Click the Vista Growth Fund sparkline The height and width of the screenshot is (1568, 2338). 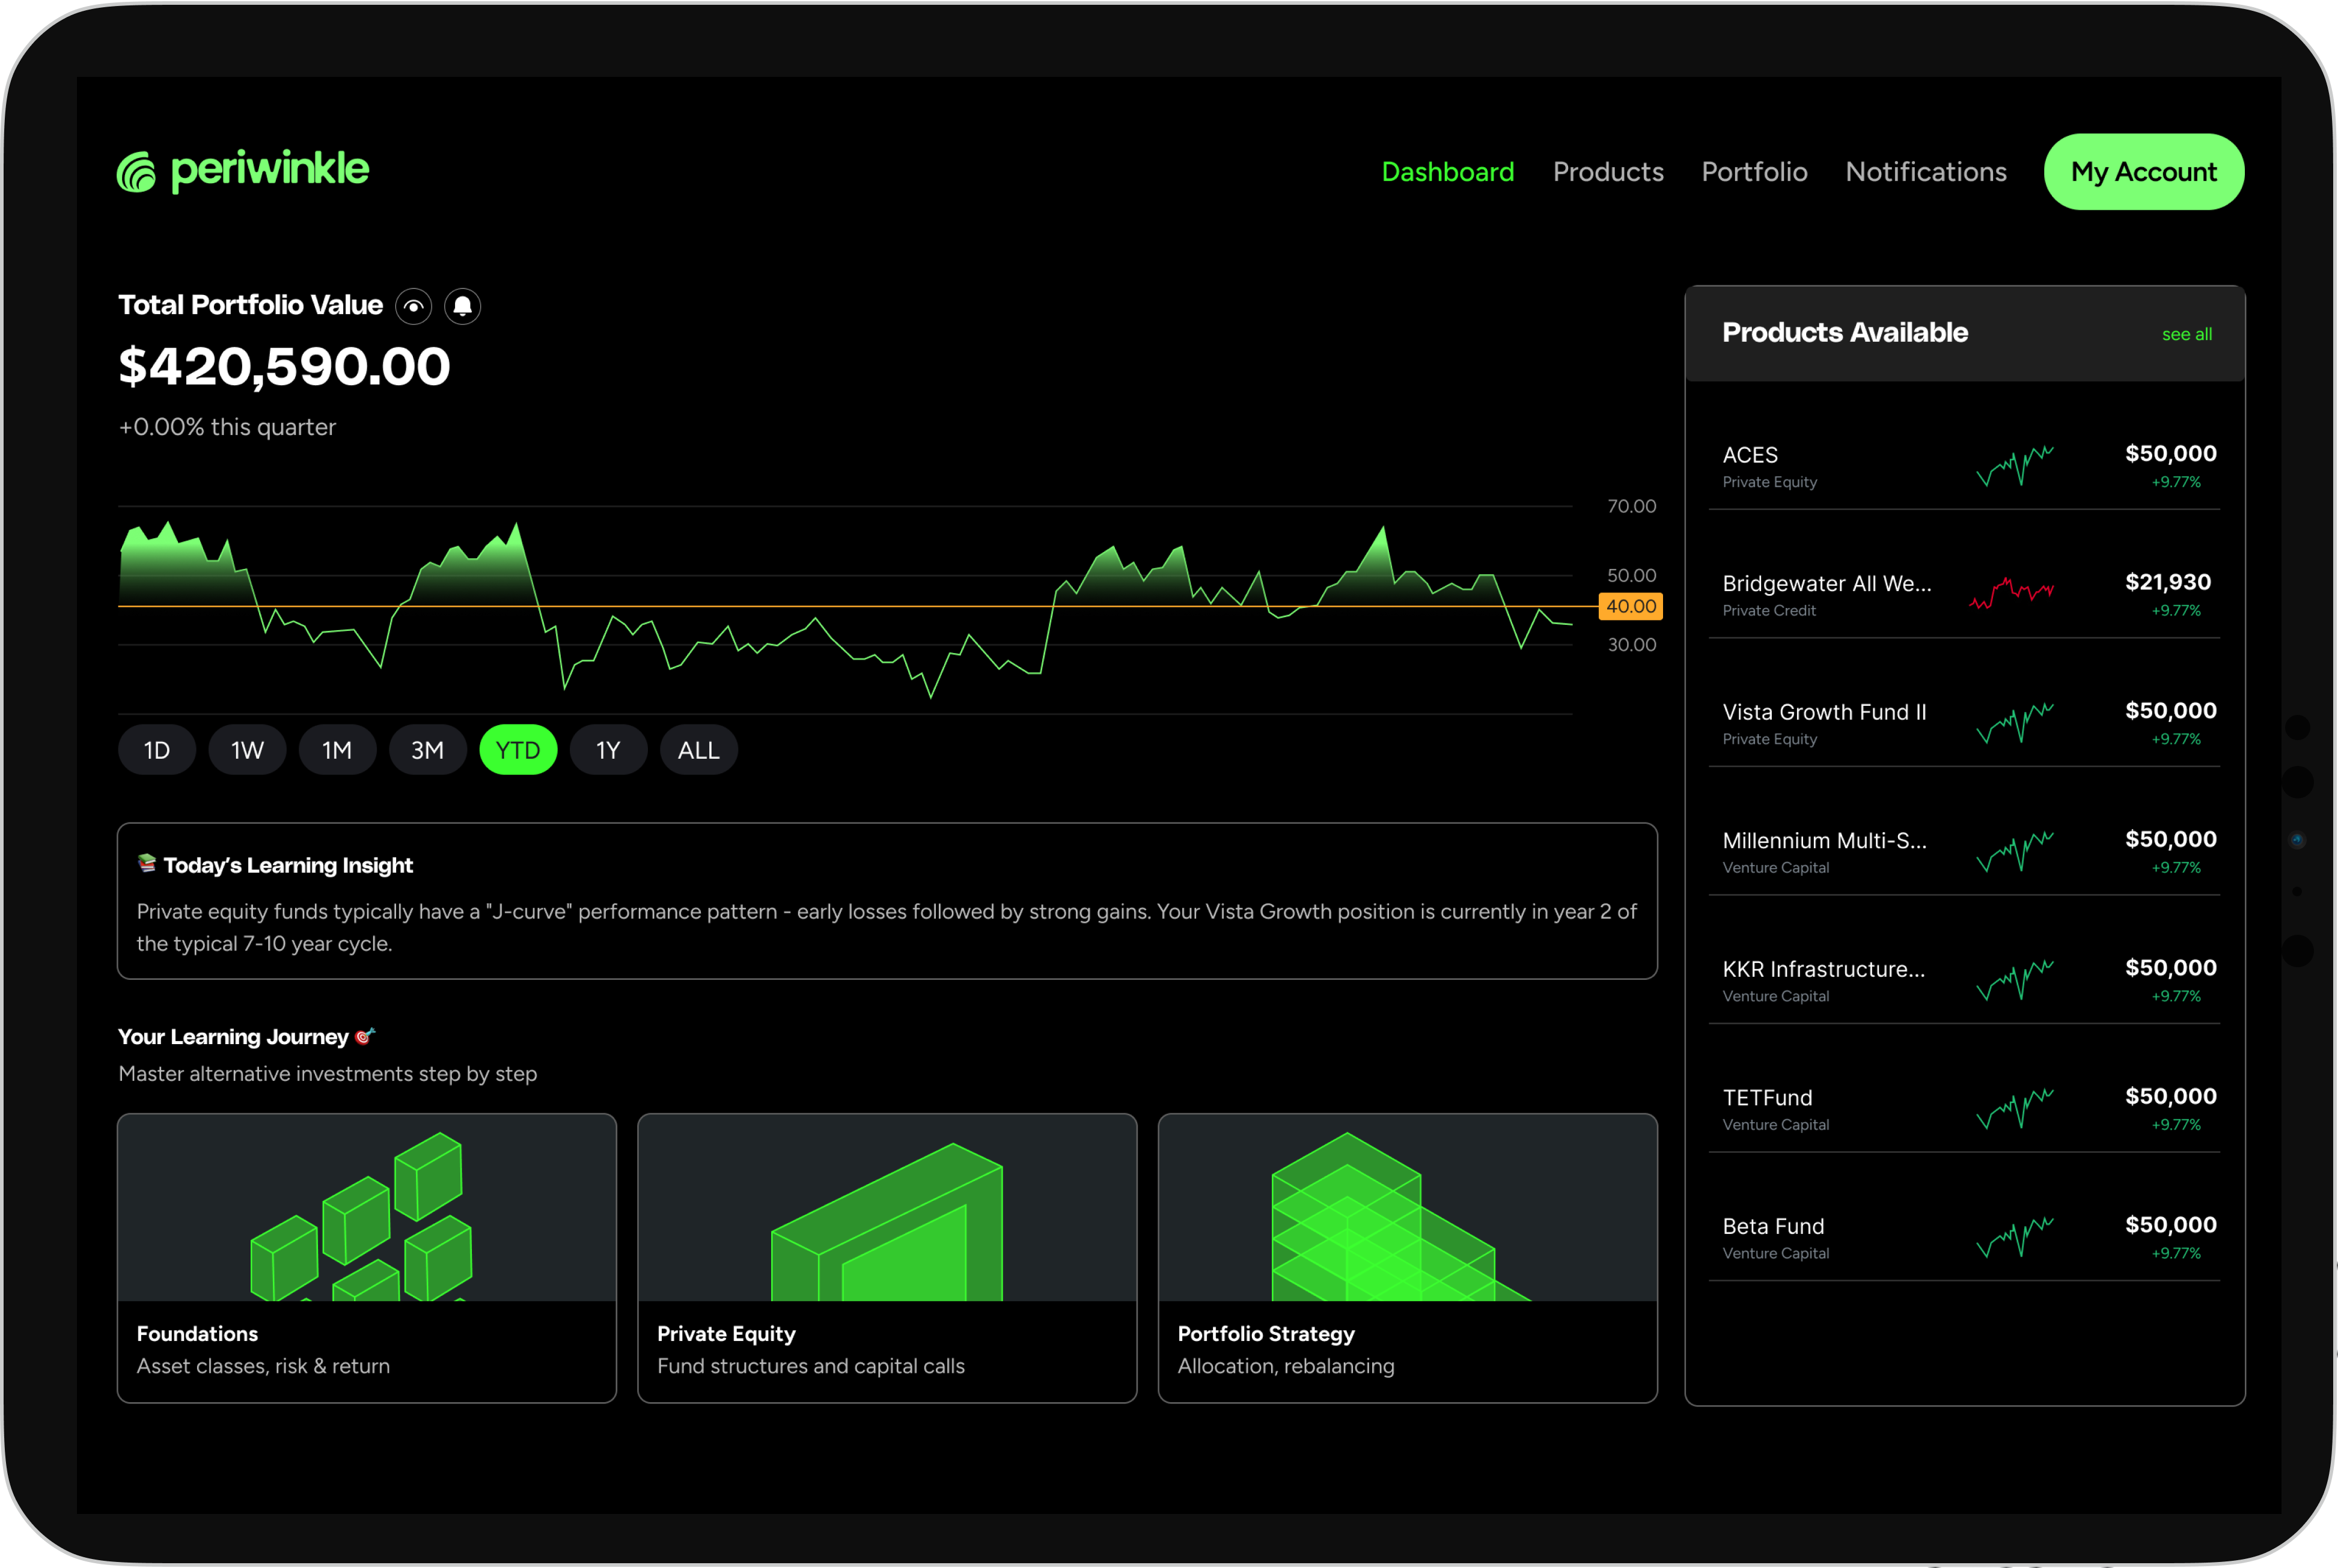(x=2014, y=723)
